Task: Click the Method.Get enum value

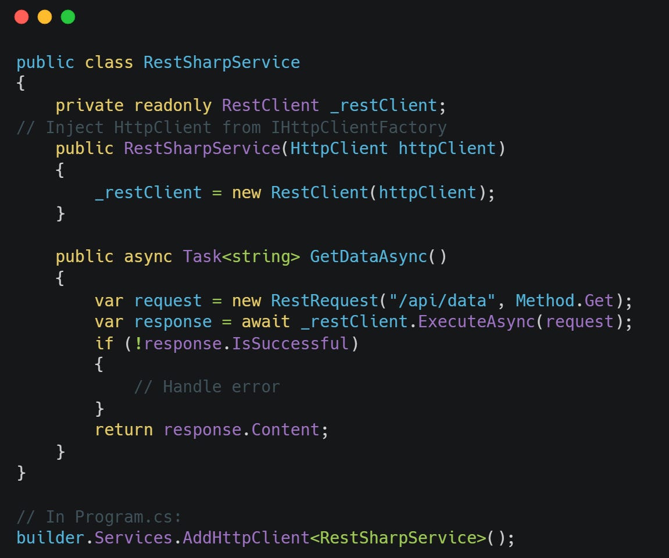Action: tap(565, 301)
